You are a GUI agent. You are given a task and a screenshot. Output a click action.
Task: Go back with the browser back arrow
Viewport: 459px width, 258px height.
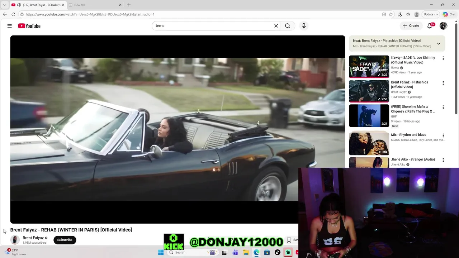click(5, 14)
